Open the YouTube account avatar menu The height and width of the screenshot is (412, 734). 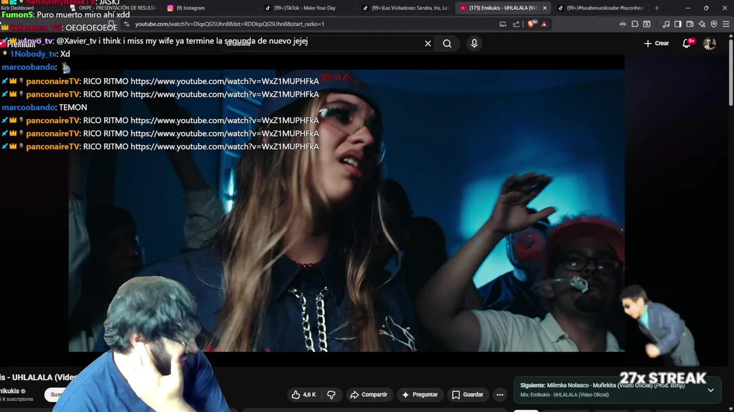[x=710, y=43]
